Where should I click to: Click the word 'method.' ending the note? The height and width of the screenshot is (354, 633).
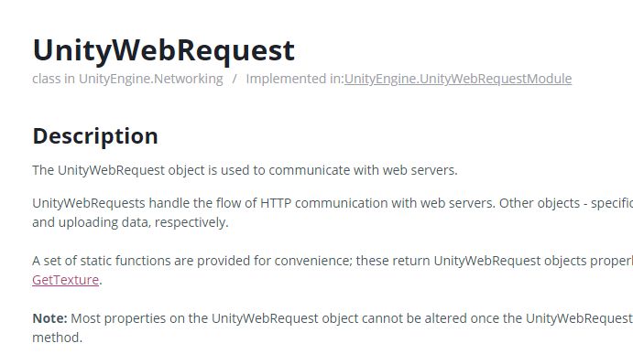point(58,338)
